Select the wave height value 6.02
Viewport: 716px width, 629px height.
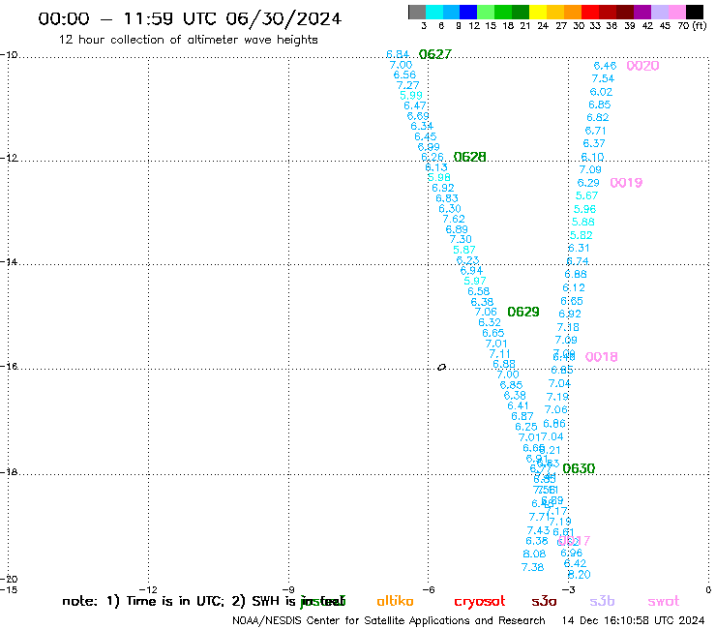click(601, 92)
